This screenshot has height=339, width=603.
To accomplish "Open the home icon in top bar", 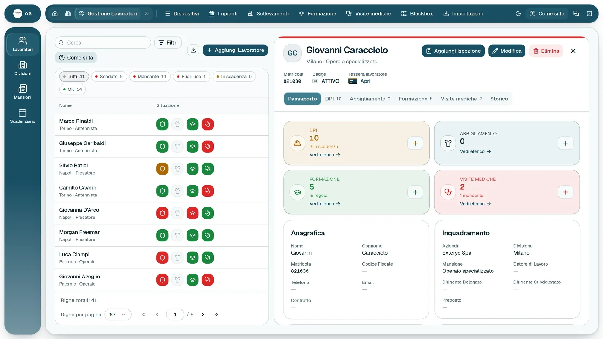I will tap(55, 13).
